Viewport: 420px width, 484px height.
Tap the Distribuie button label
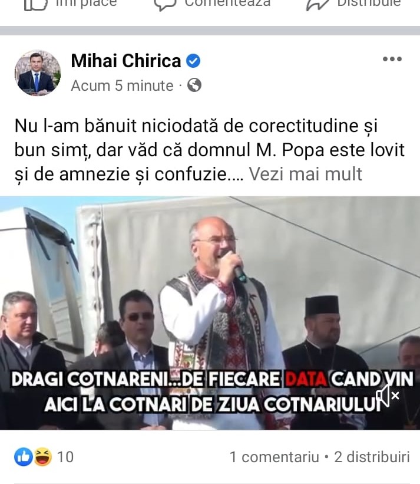click(x=369, y=3)
